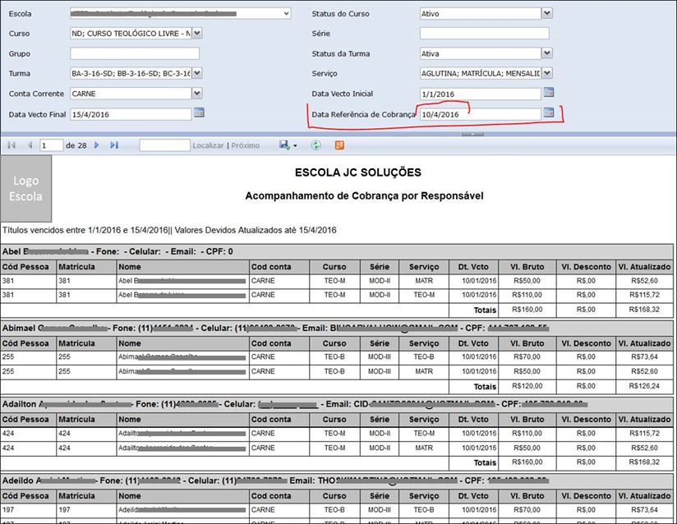Collapse the parameters panel handle

[472, 134]
